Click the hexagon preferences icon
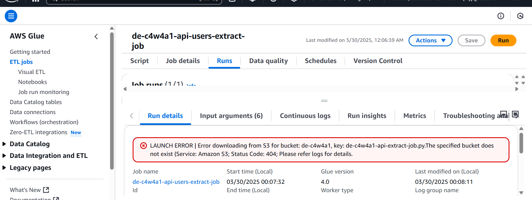The height and width of the screenshot is (200, 532). (x=520, y=16)
